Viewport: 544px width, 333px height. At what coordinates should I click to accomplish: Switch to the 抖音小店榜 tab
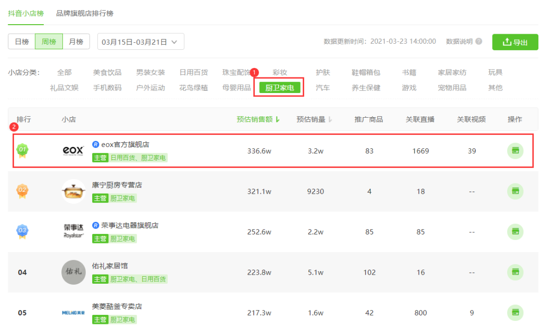(26, 14)
